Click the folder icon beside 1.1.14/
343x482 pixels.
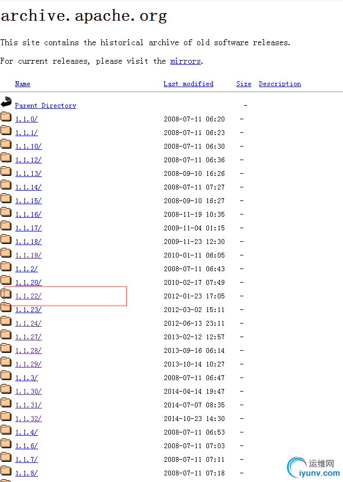pyautogui.click(x=6, y=185)
